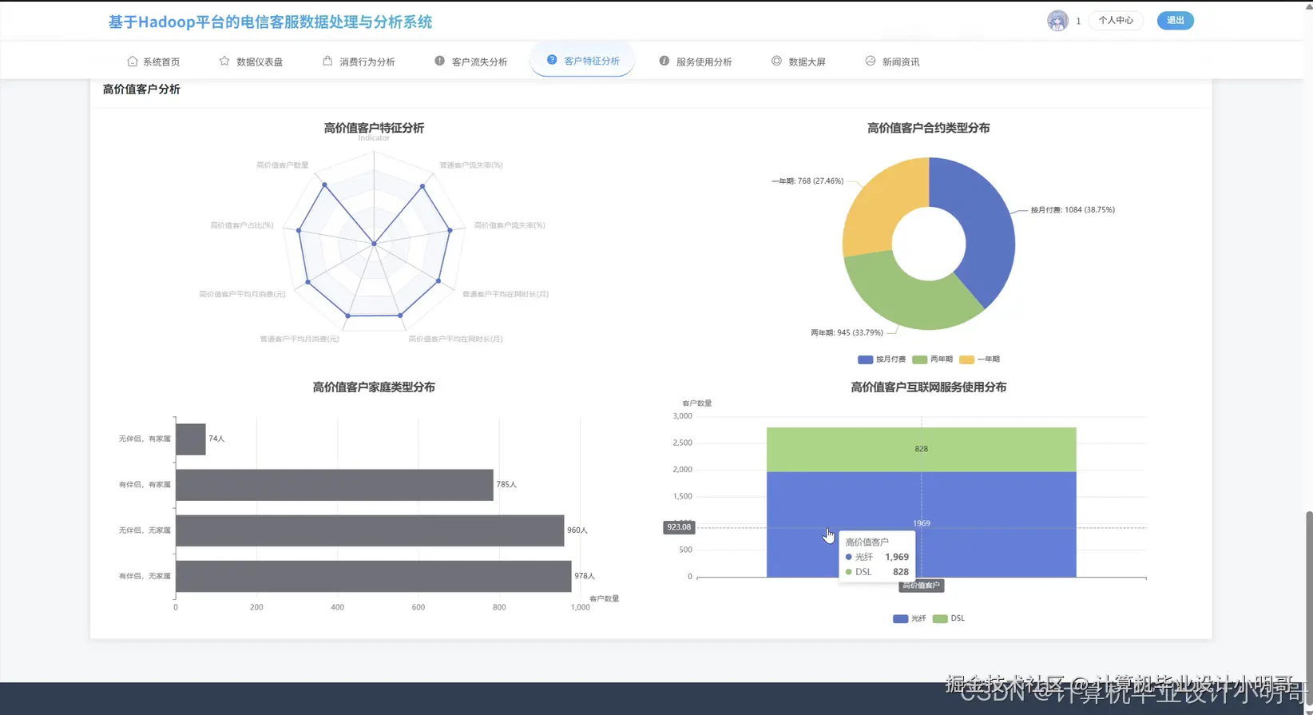Click the 高价值客户平均在网时长(月) radar label

[456, 340]
